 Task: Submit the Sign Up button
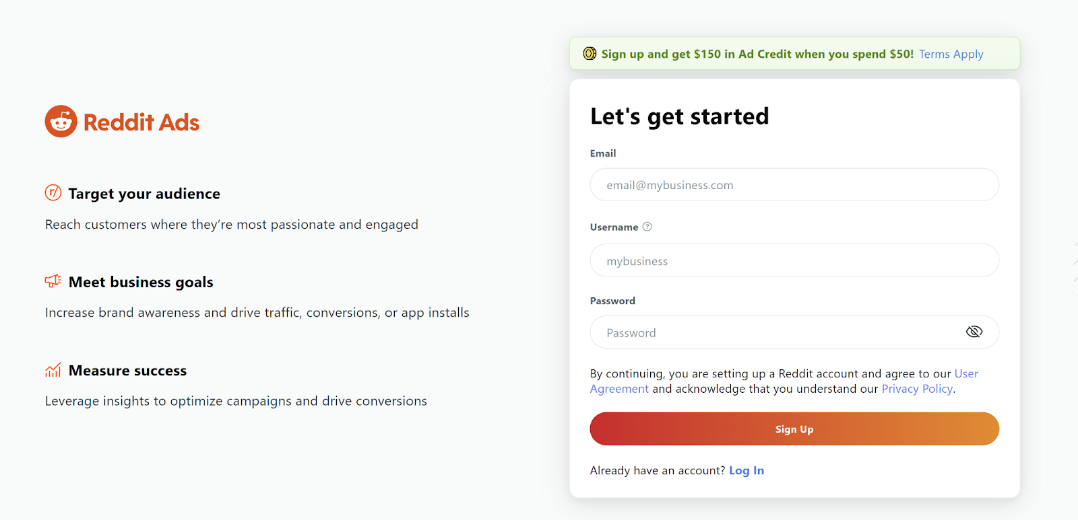point(794,429)
